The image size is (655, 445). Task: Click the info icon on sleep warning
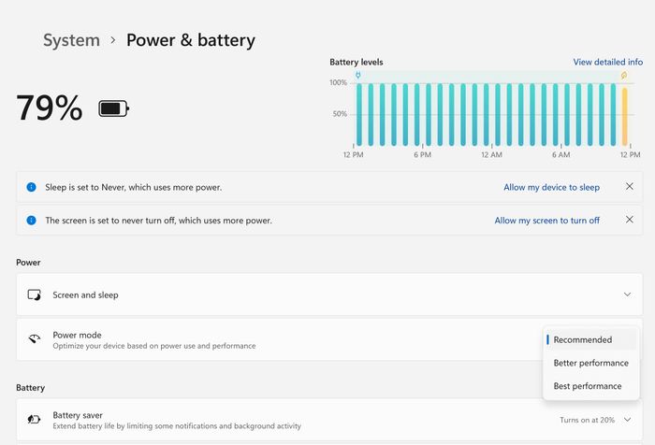point(31,187)
